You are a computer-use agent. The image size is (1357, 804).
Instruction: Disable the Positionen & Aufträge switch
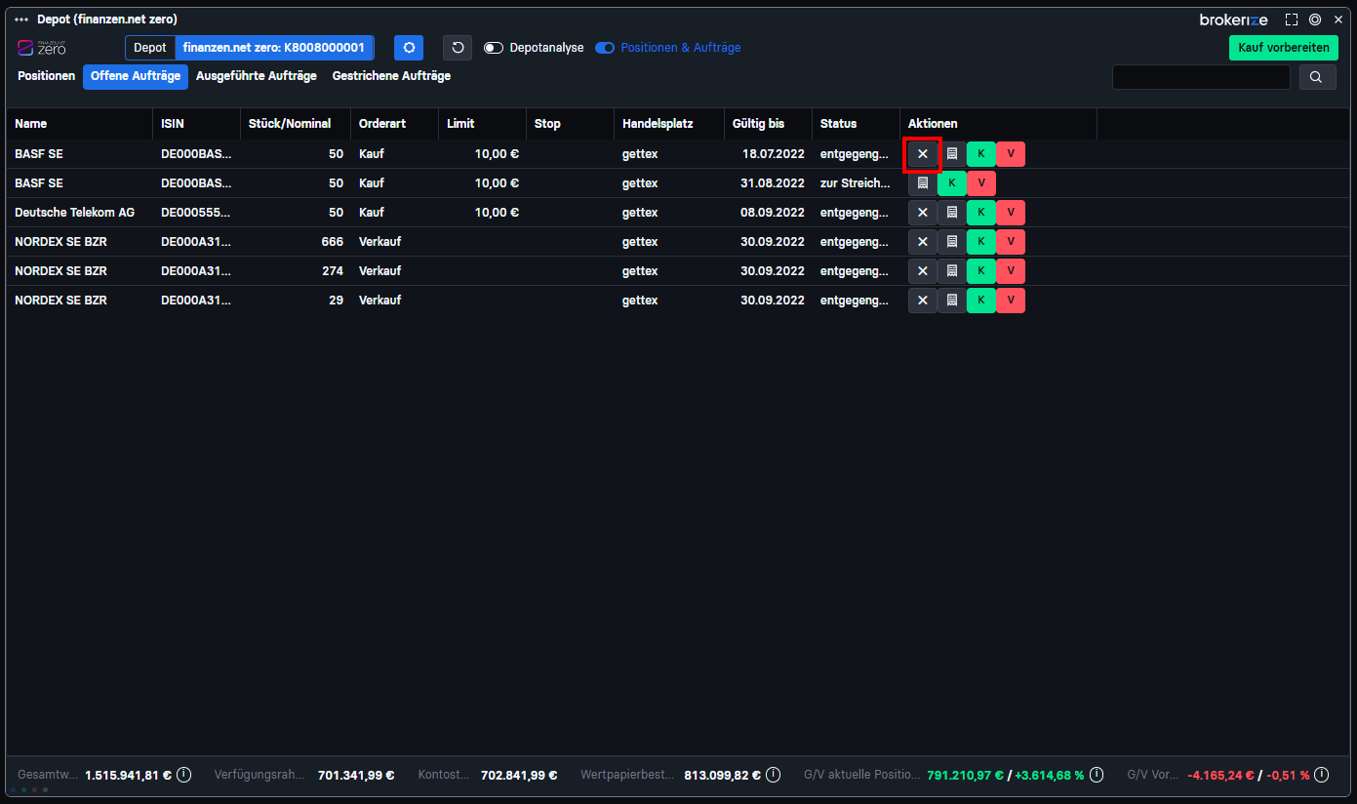tap(605, 48)
